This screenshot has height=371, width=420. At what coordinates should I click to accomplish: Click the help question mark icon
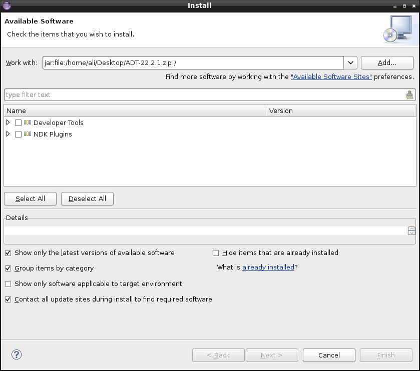17,354
